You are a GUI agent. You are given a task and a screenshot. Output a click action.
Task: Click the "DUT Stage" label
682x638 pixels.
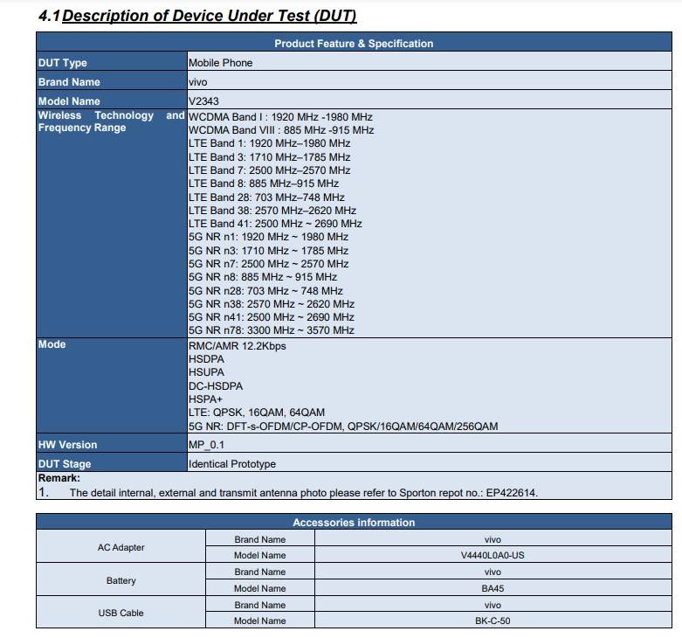point(65,464)
